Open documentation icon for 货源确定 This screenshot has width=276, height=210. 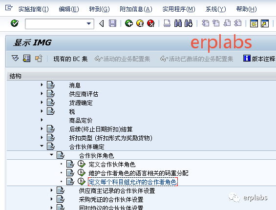(x=51, y=103)
